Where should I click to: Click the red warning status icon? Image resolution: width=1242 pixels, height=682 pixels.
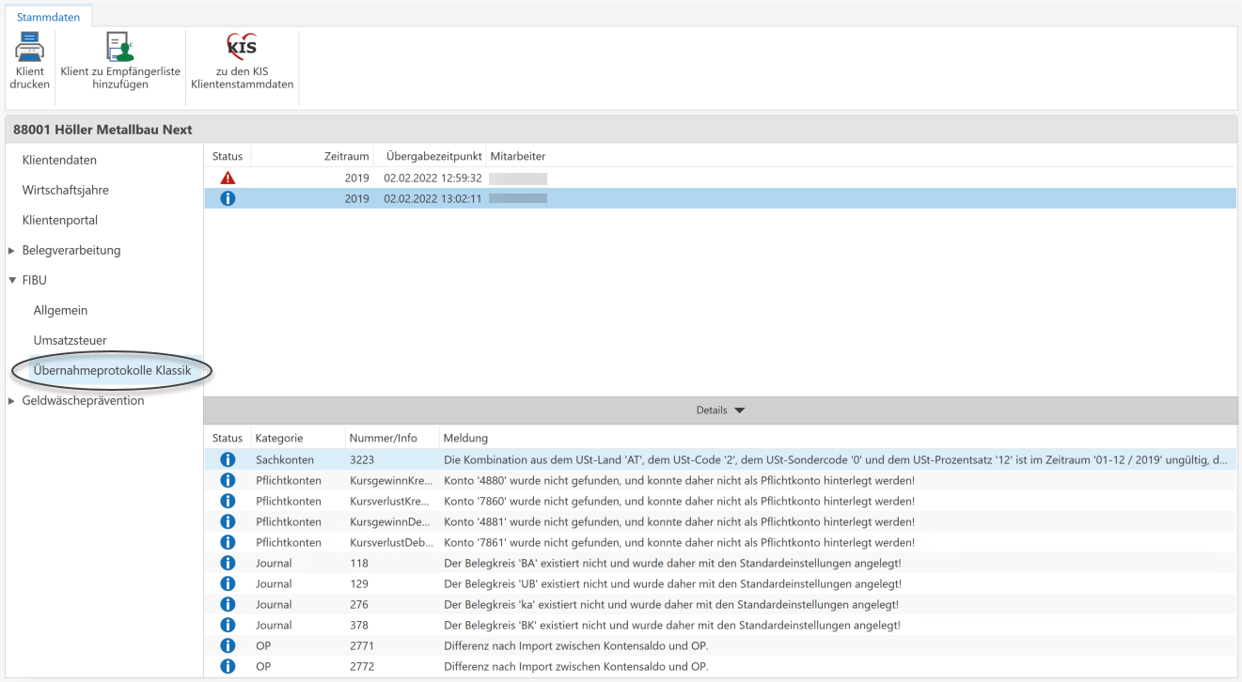pyautogui.click(x=228, y=178)
